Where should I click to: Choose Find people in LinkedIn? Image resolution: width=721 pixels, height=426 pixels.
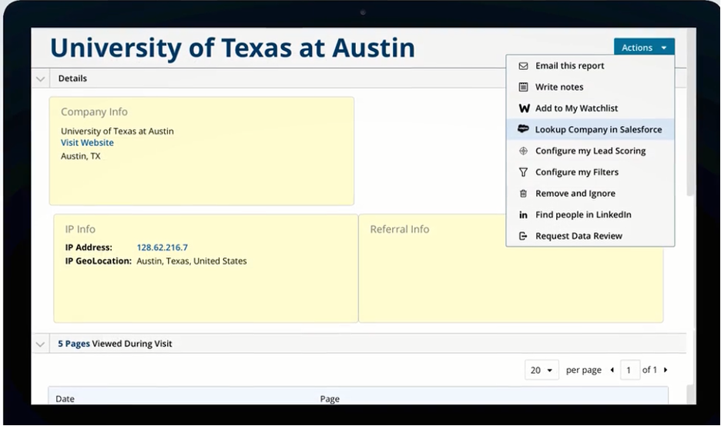[x=590, y=215]
